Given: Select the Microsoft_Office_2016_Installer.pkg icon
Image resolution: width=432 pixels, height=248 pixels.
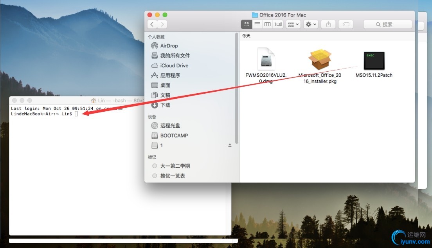Looking at the screenshot, I should pos(320,59).
